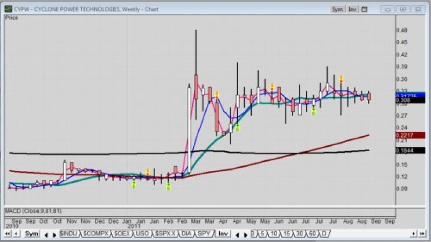Jump to first symbol with the bottom-left double arrow
Viewport: 431px width, 242px height.
point(8,234)
